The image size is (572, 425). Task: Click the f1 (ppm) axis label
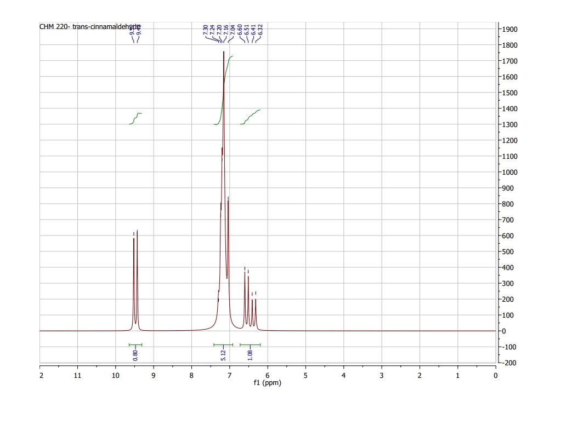268,383
